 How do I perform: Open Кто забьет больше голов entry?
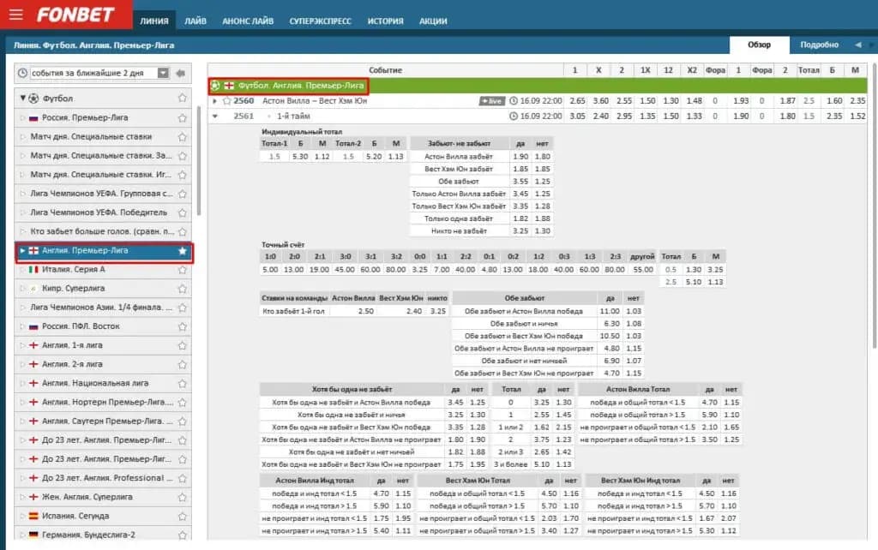104,231
